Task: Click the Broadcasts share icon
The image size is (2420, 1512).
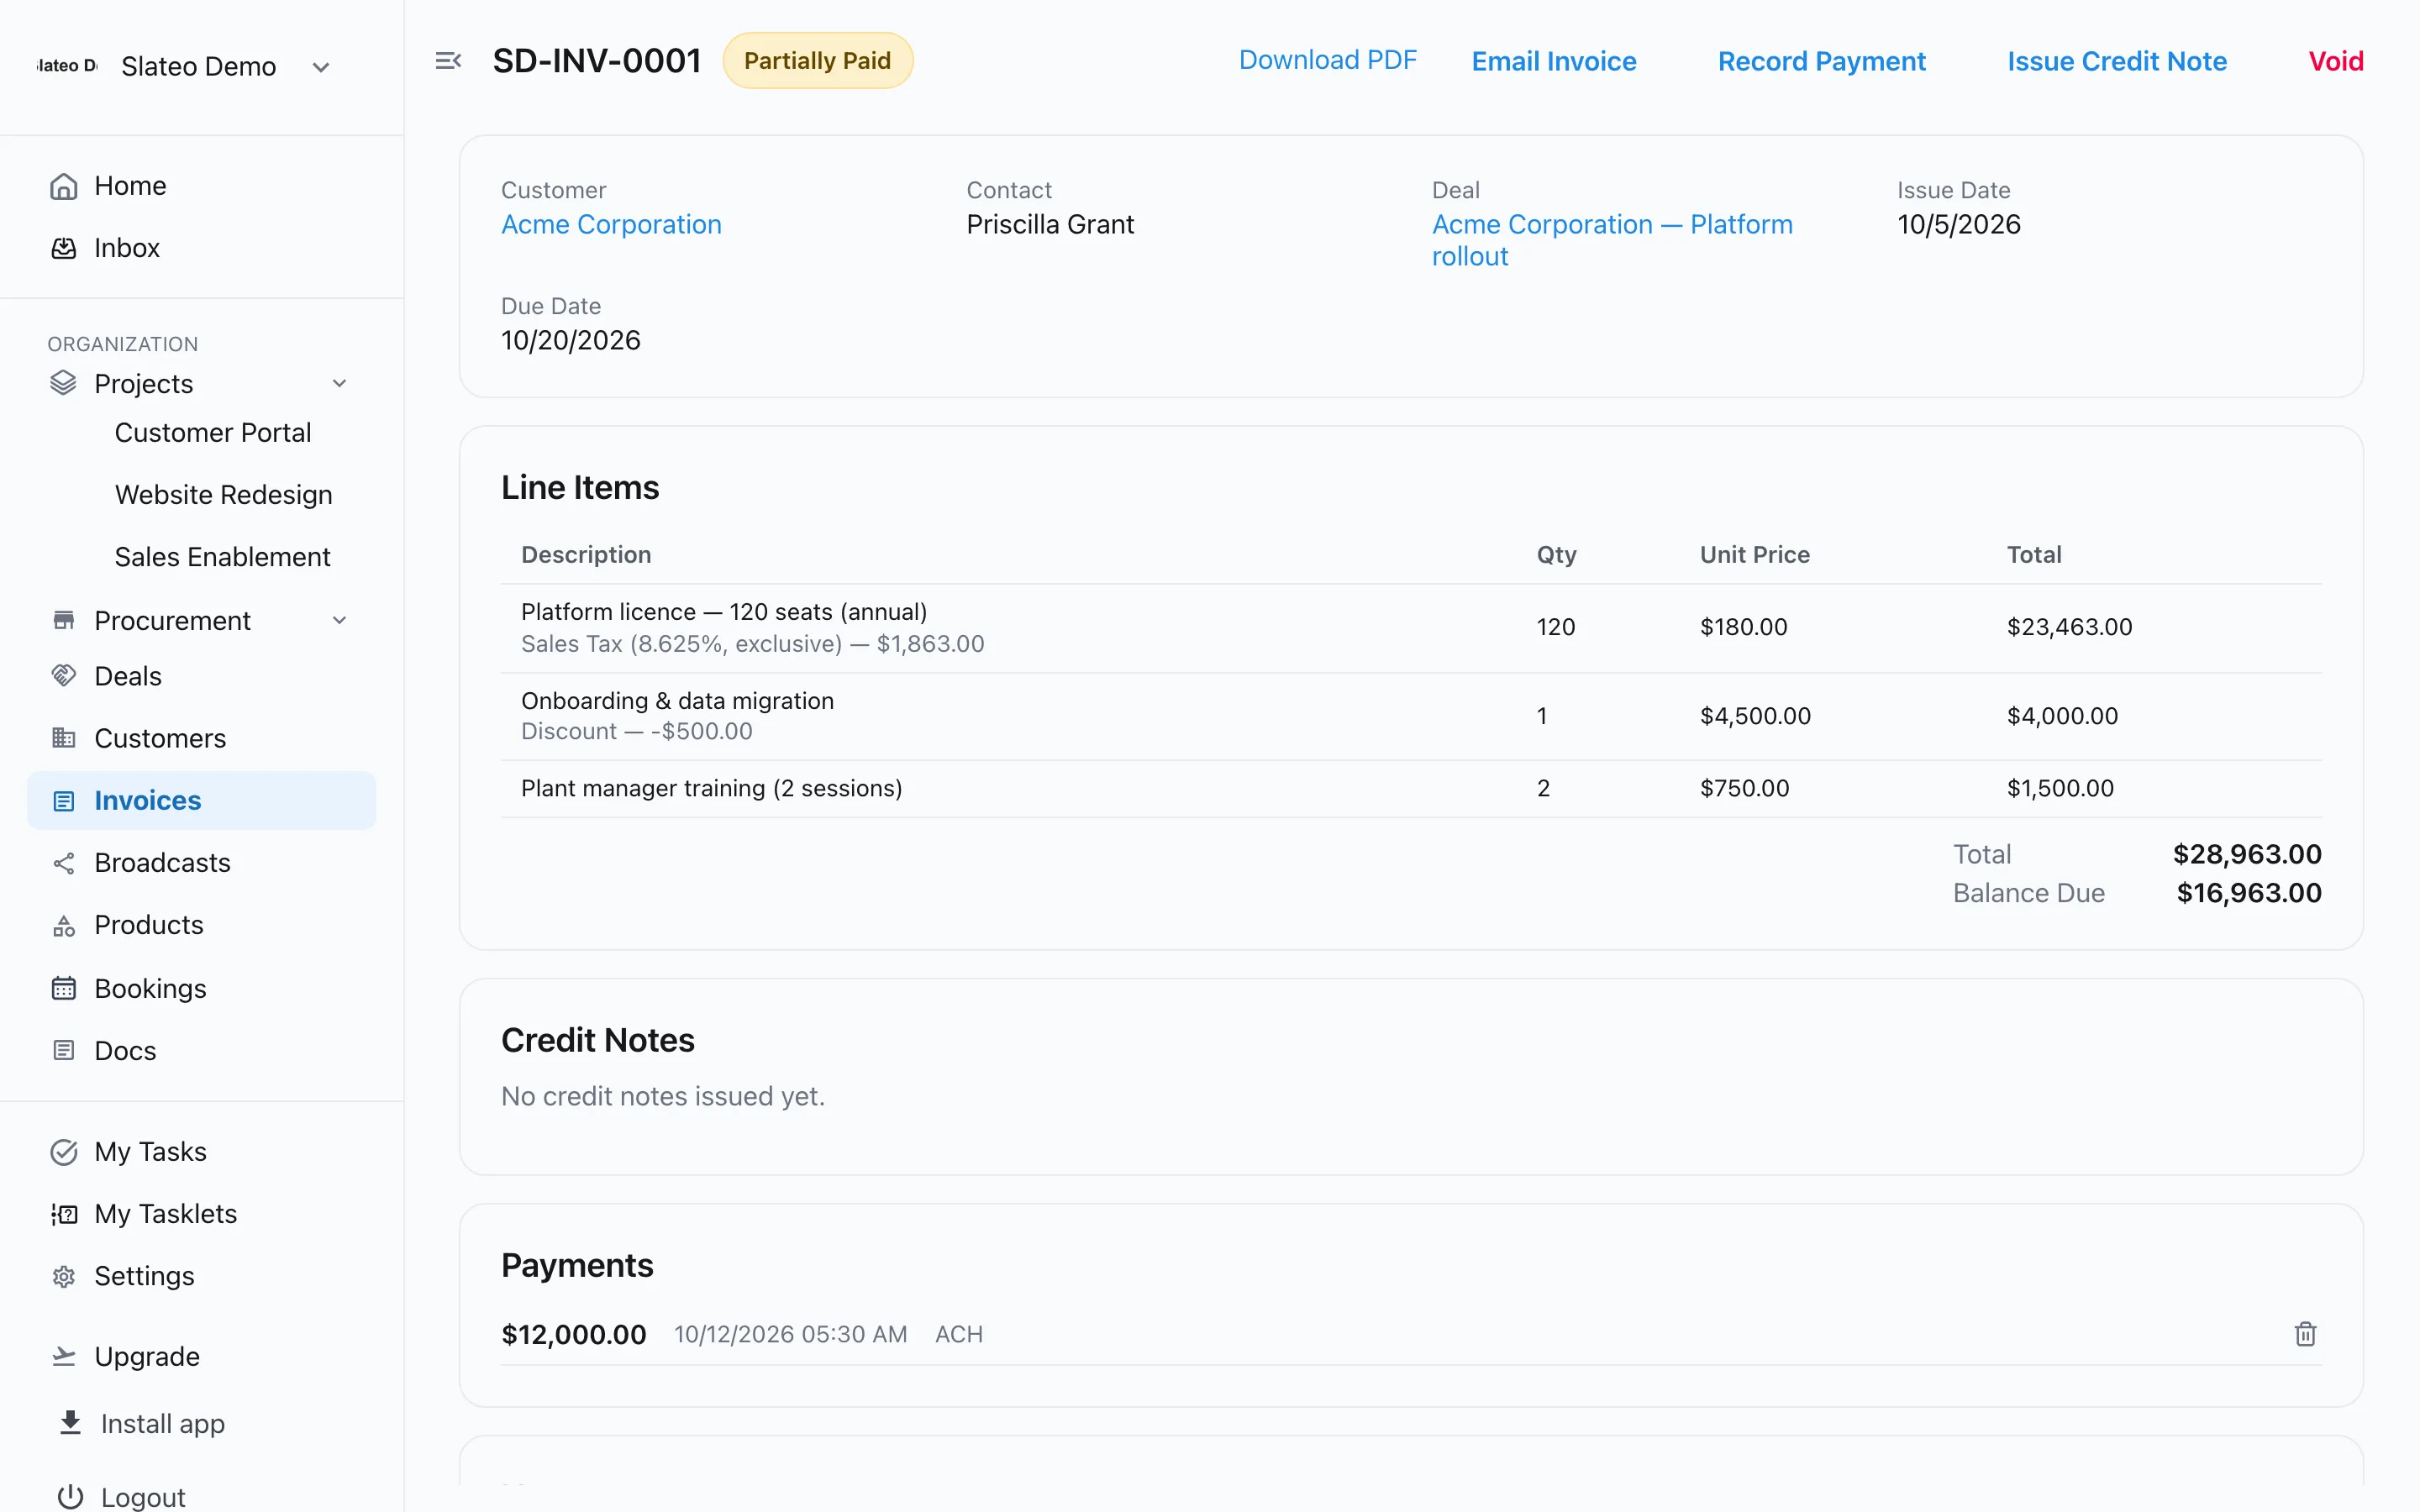Action: 64,863
